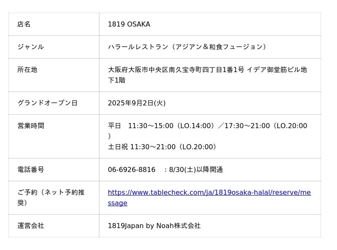Click the ジャンル row label
This screenshot has width=337, height=250.
(x=30, y=47)
